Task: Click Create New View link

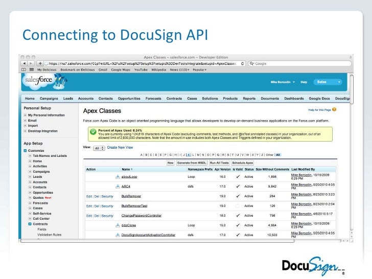Action: (x=120, y=147)
